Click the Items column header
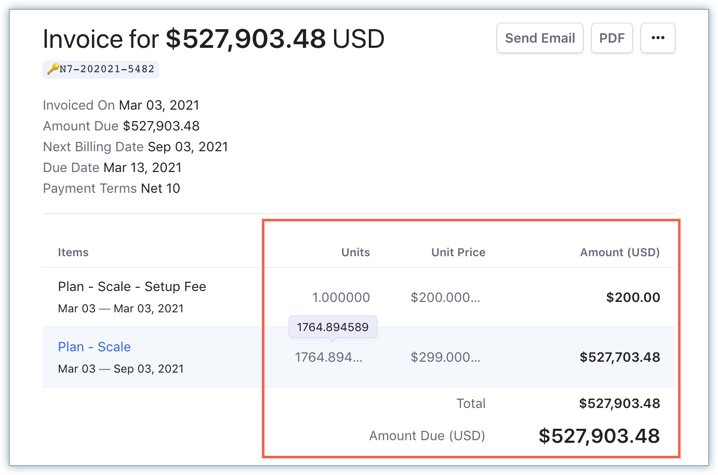 click(73, 253)
